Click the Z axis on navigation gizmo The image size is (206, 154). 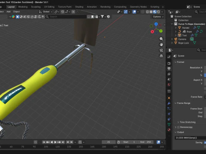(156, 24)
